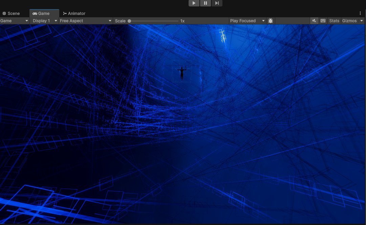Toggle Mute Audio speaker icon
This screenshot has width=366, height=225.
point(314,21)
